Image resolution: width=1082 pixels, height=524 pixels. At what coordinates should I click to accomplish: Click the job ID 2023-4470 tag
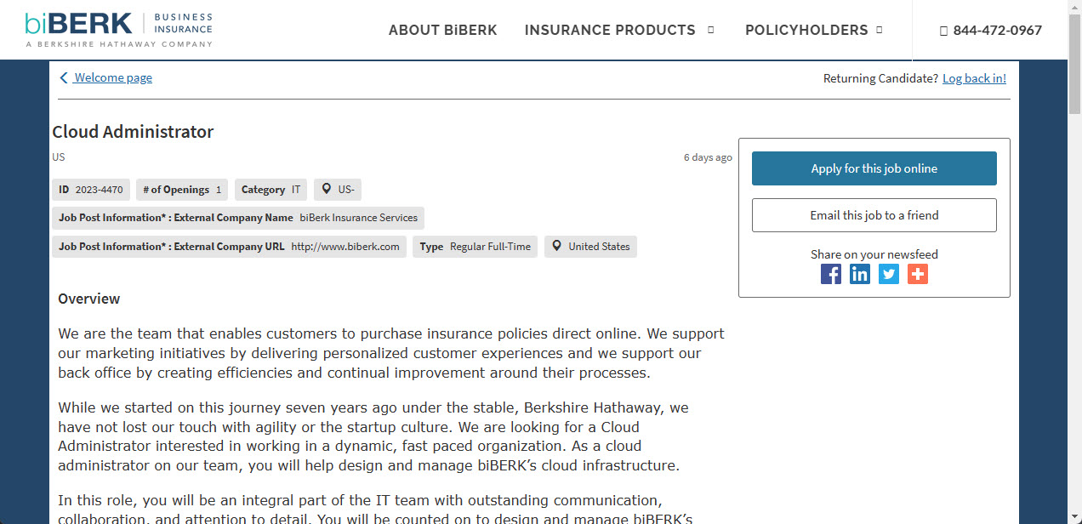coord(90,190)
